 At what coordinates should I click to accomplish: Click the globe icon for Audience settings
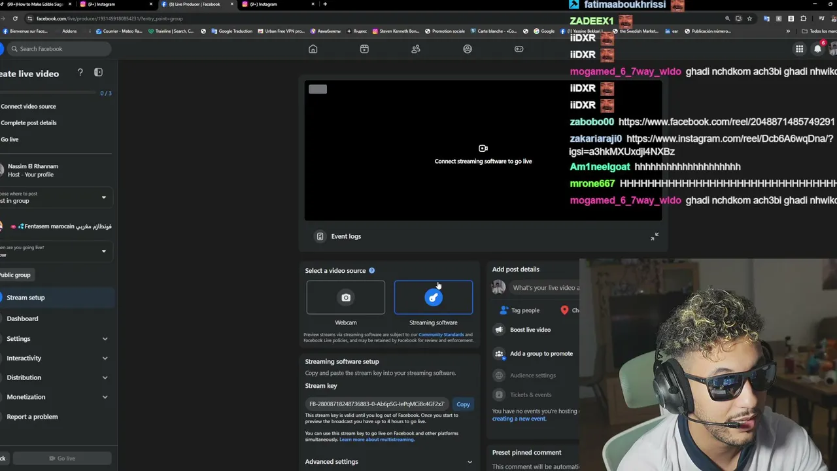(500, 375)
